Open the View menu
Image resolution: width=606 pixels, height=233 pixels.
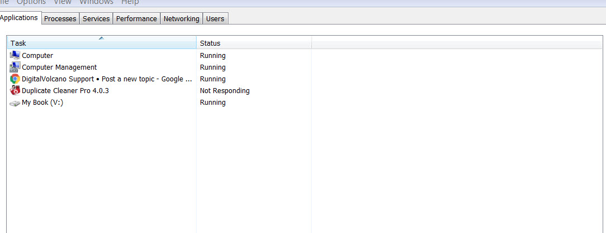tap(63, 2)
